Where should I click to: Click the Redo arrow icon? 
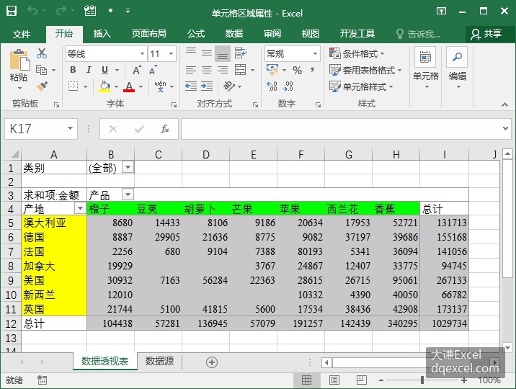coord(61,11)
